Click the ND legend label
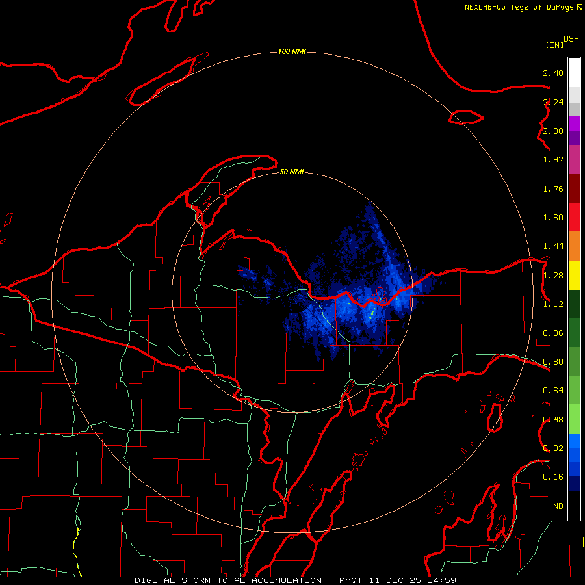 click(x=558, y=506)
